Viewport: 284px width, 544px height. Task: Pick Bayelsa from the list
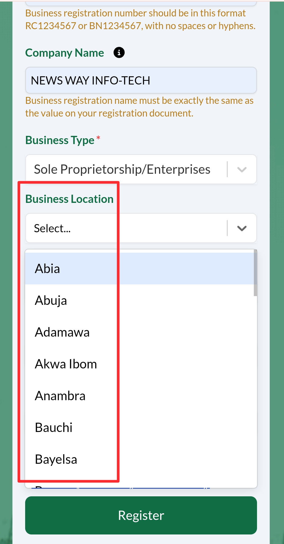click(x=56, y=459)
